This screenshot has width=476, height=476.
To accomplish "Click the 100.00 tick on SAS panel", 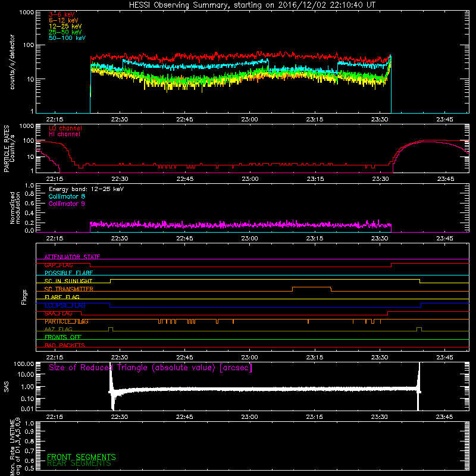I will click(24, 364).
